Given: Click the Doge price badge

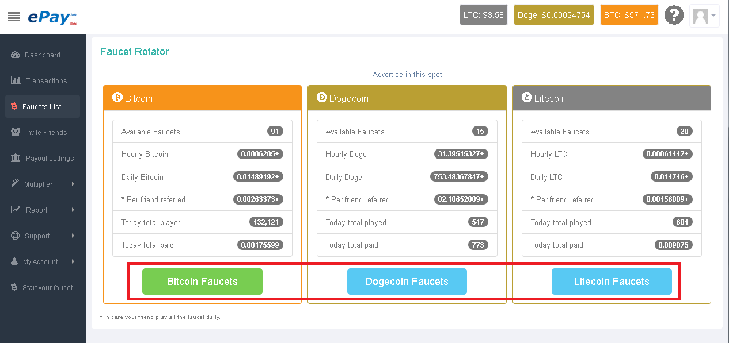Looking at the screenshot, I should tap(554, 15).
